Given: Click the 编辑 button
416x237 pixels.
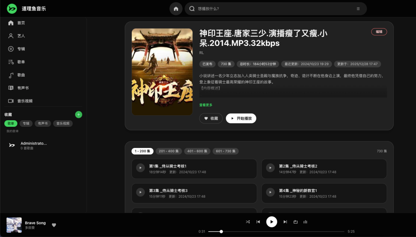Looking at the screenshot, I should point(379,32).
